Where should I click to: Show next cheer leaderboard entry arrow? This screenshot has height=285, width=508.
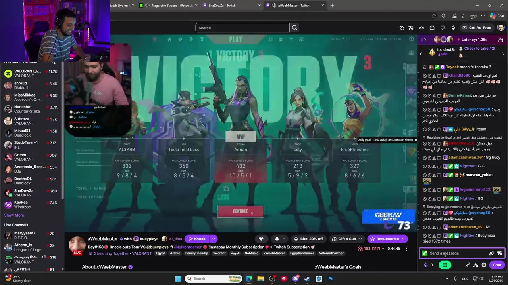point(503,54)
